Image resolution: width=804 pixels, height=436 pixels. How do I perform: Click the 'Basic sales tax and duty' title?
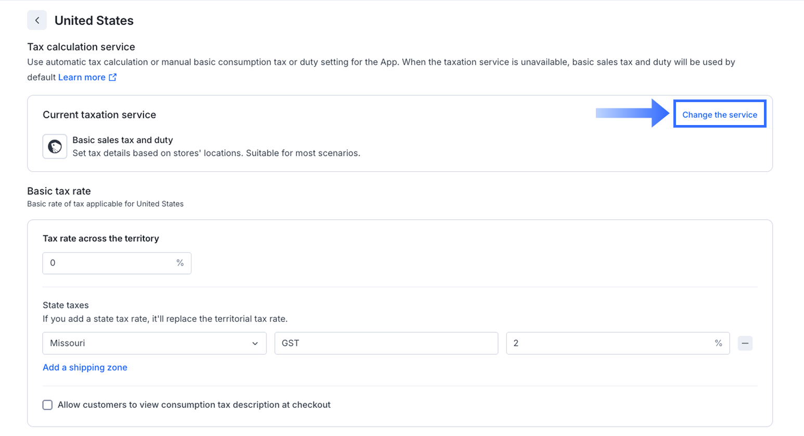point(122,140)
